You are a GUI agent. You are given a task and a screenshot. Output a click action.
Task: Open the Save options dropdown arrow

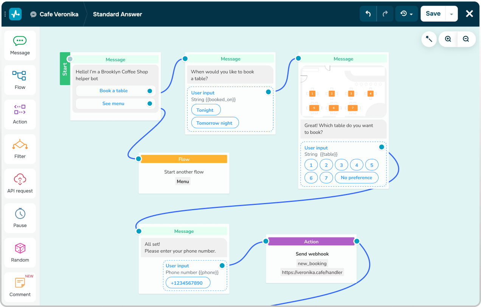point(452,14)
